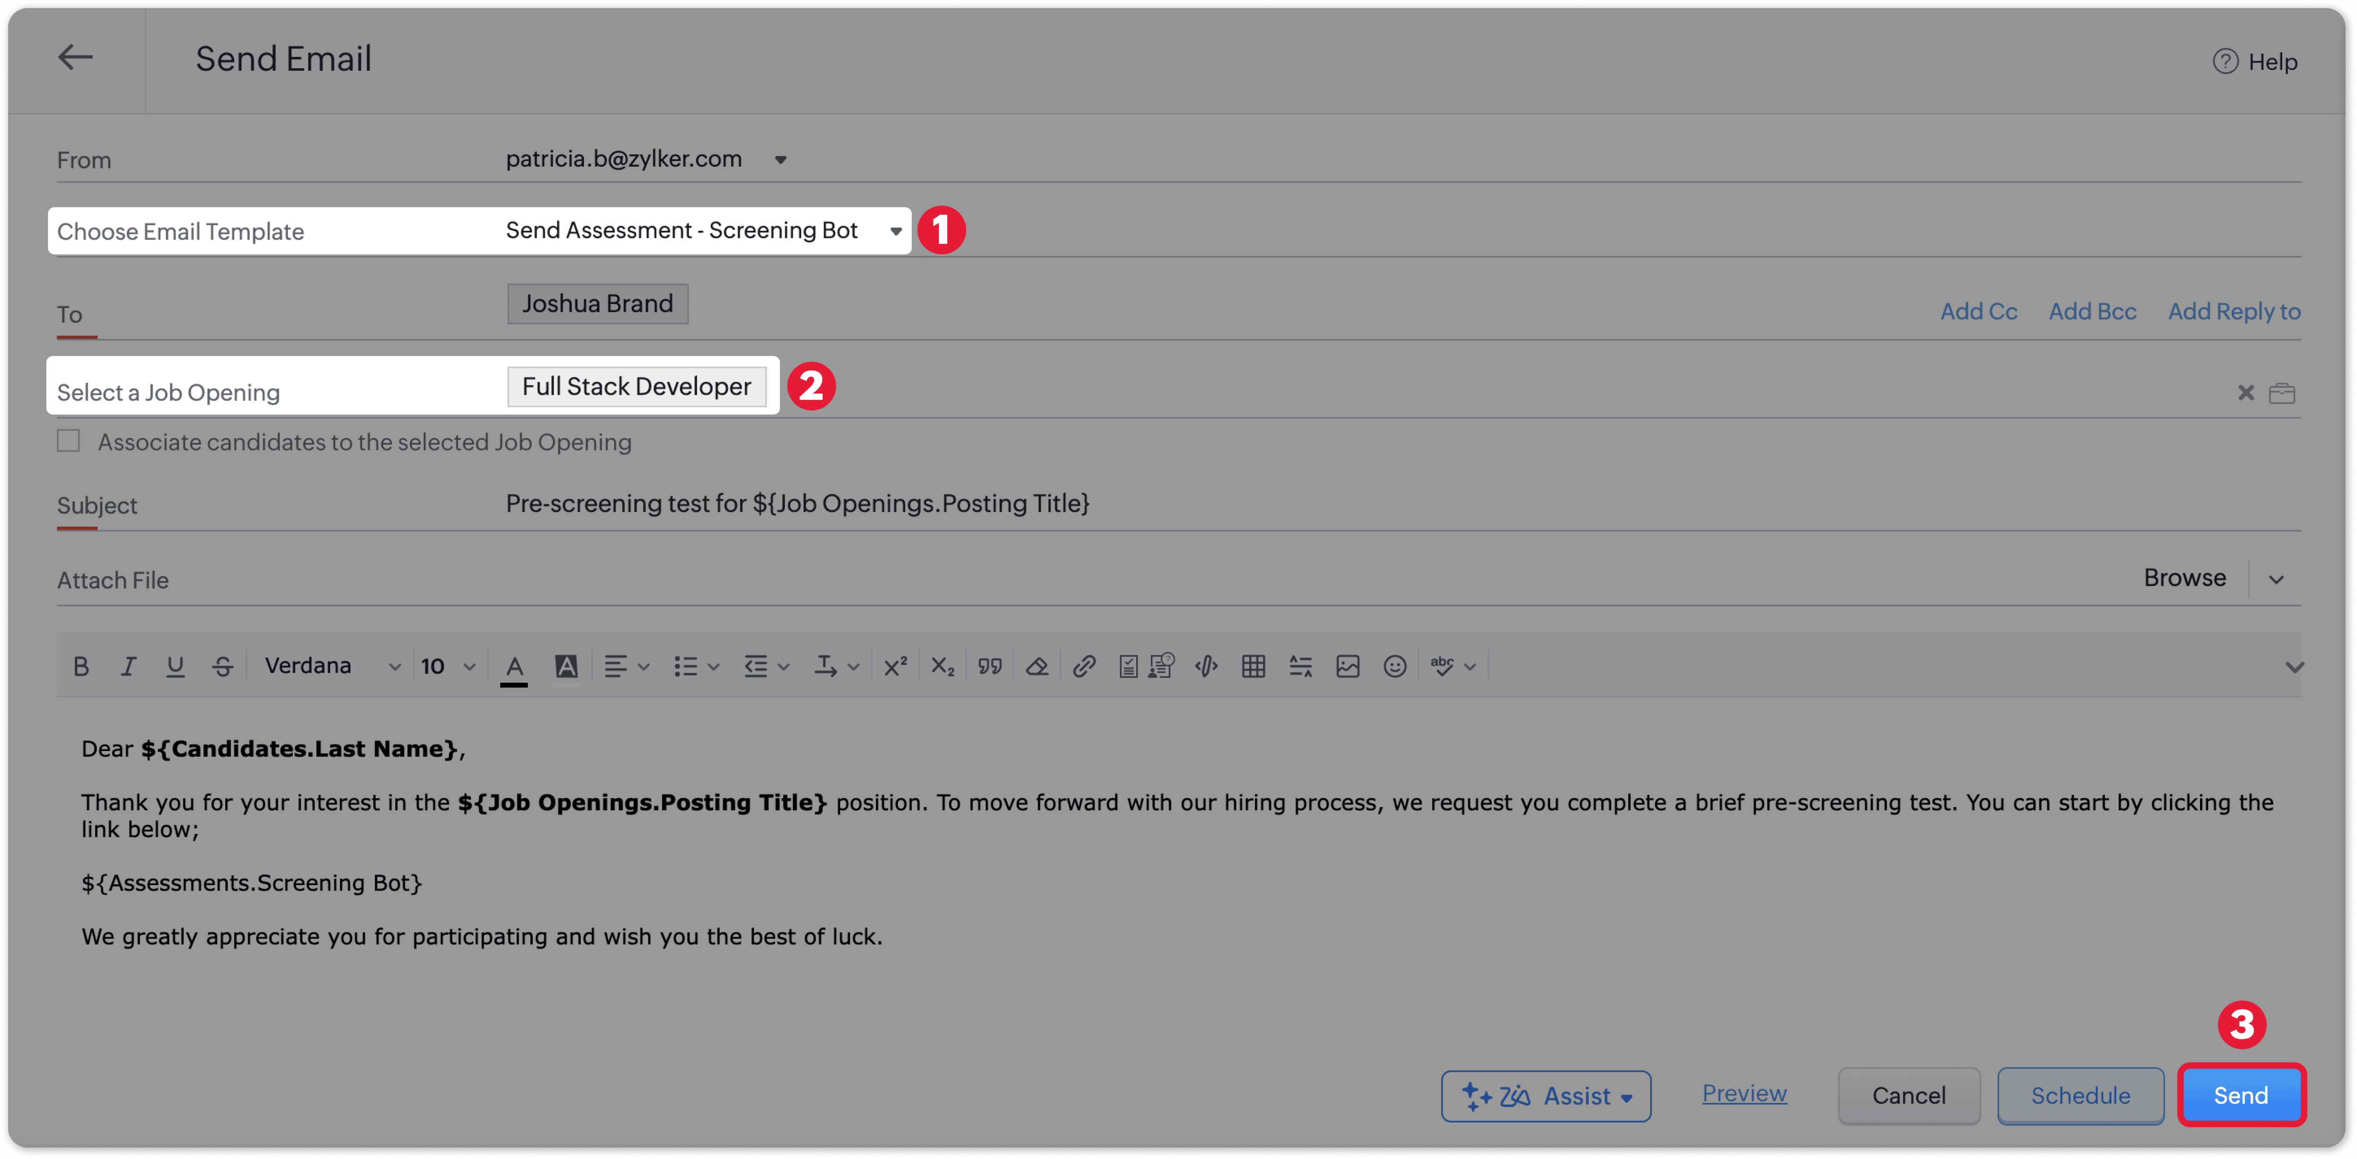2357x1159 pixels.
Task: Check Associate candidates to selected Job Opening
Action: [69, 442]
